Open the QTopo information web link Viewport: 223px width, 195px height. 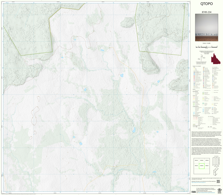click(x=199, y=182)
